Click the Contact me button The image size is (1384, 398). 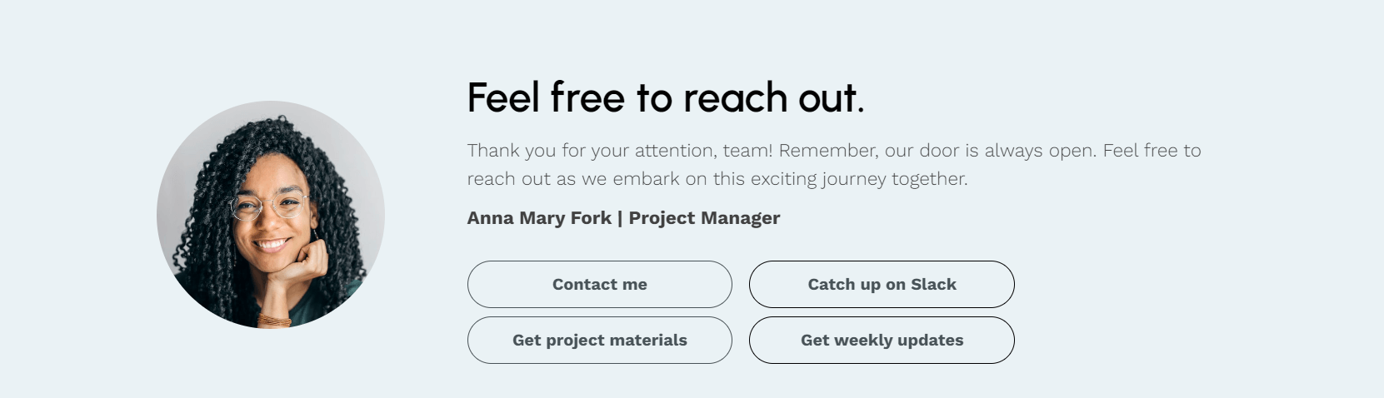tap(599, 285)
